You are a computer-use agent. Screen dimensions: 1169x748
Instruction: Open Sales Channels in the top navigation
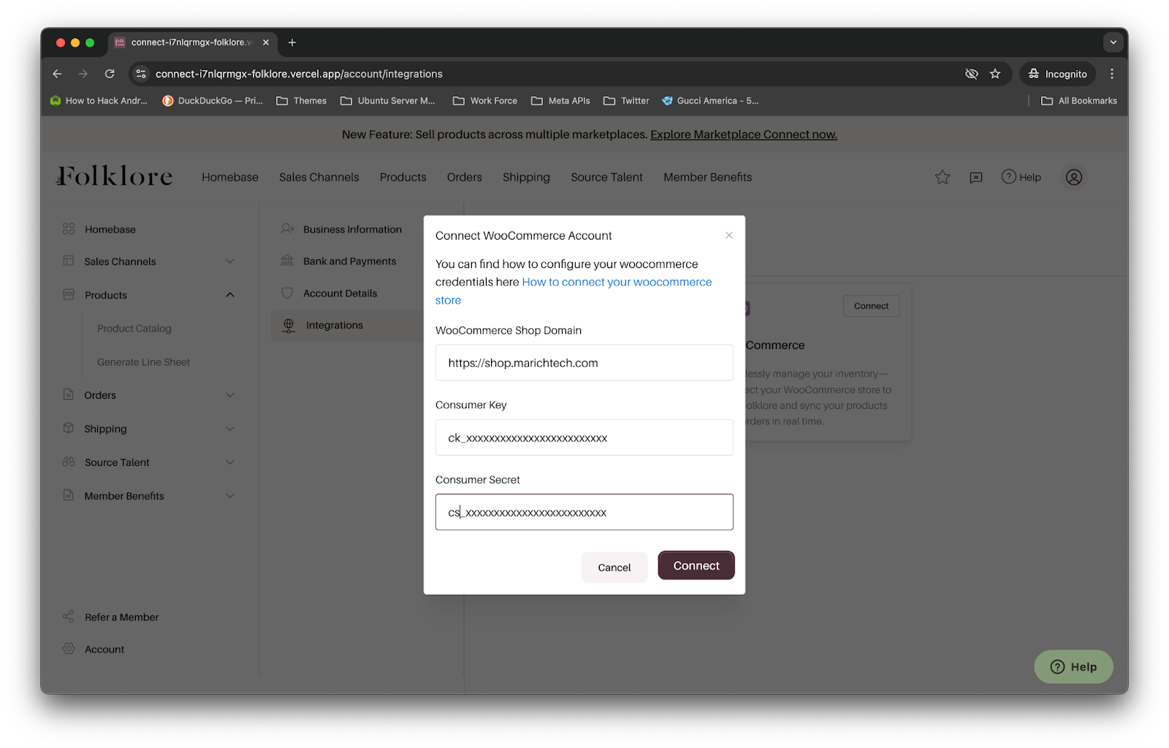coord(319,177)
